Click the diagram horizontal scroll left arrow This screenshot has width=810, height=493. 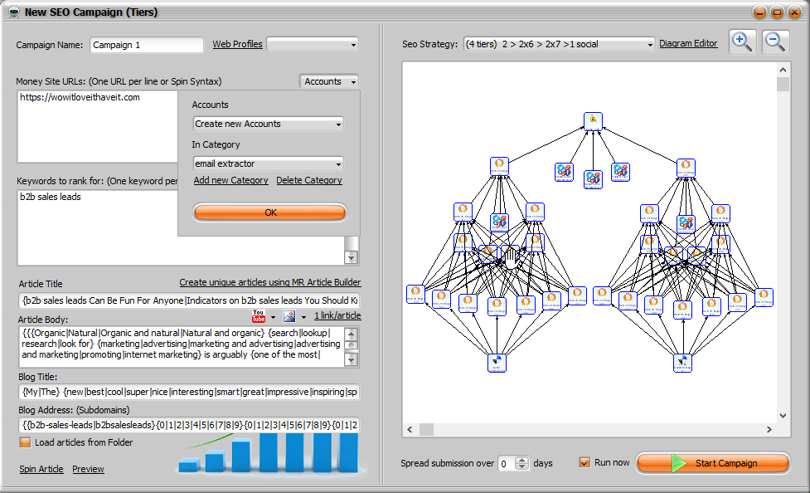coord(410,429)
